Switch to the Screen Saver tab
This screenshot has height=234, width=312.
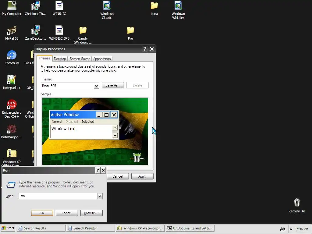click(x=80, y=59)
